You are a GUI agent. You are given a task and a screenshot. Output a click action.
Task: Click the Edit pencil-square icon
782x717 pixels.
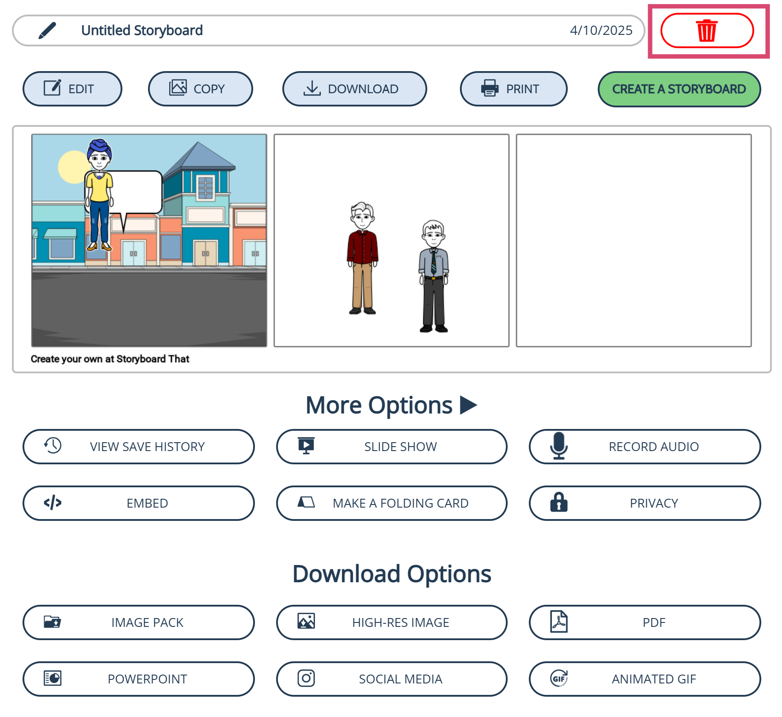pos(52,88)
